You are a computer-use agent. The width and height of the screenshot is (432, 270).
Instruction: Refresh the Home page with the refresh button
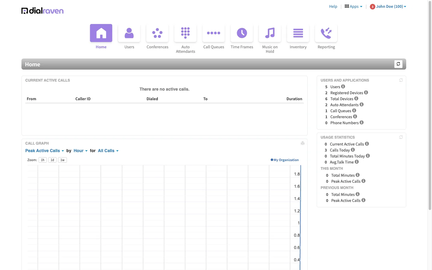(398, 64)
